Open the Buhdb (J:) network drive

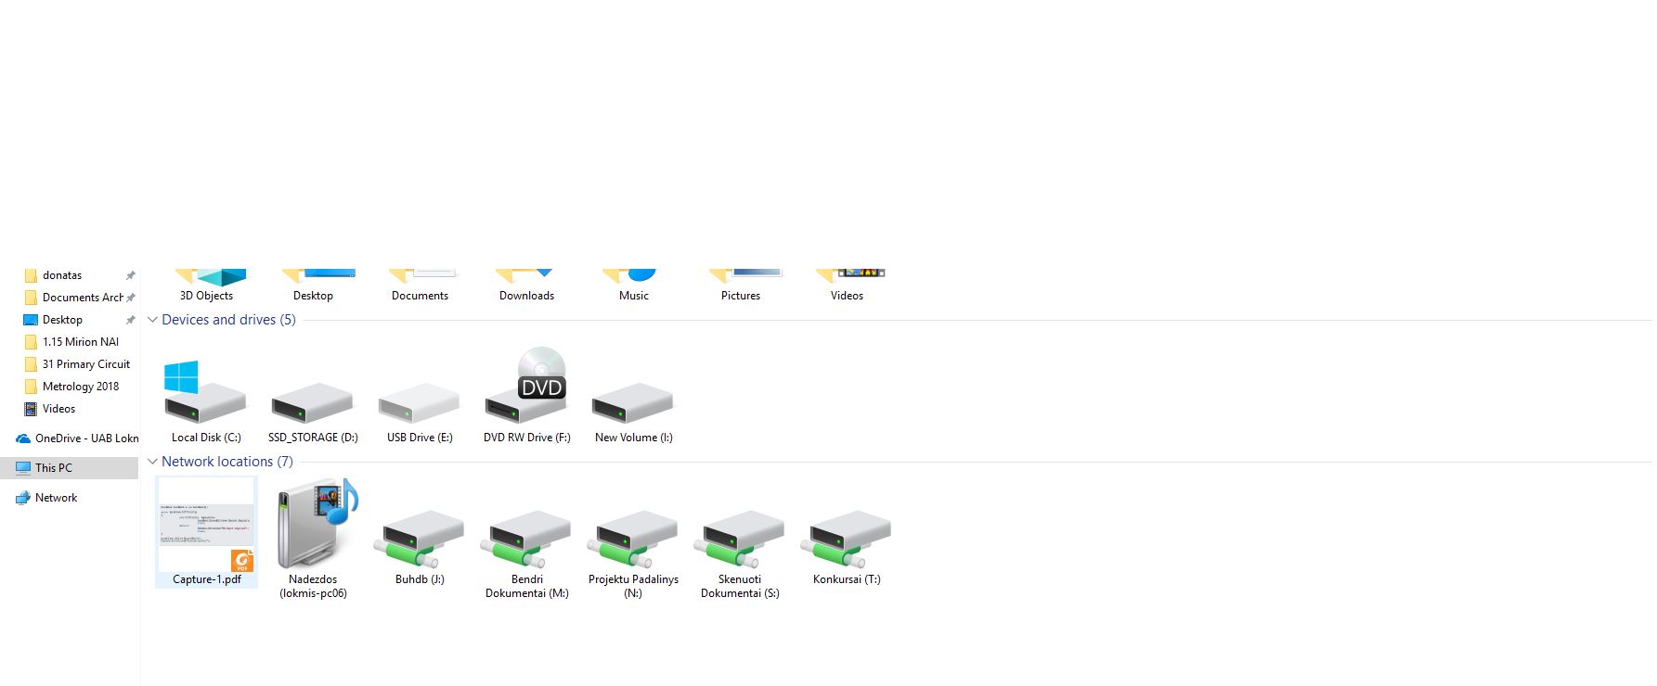419,539
